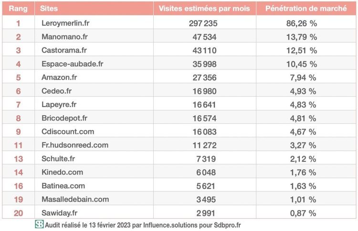
Task: Open Fr.hudsonreed.com entry
Action: pos(74,145)
